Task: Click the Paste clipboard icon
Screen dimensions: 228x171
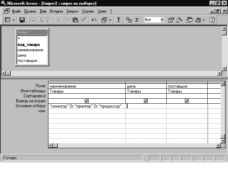Action: [x=75, y=20]
